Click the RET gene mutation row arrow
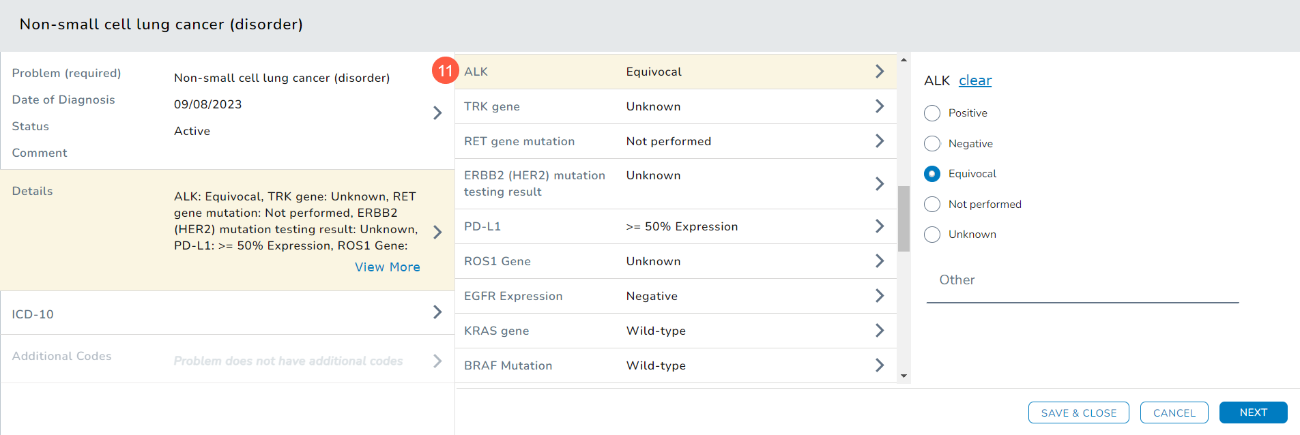Viewport: 1300px width, 435px height. tap(879, 141)
